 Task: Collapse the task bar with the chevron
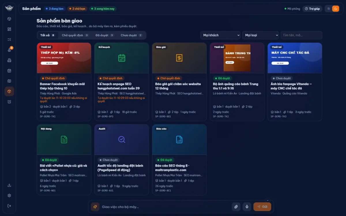pos(268,200)
